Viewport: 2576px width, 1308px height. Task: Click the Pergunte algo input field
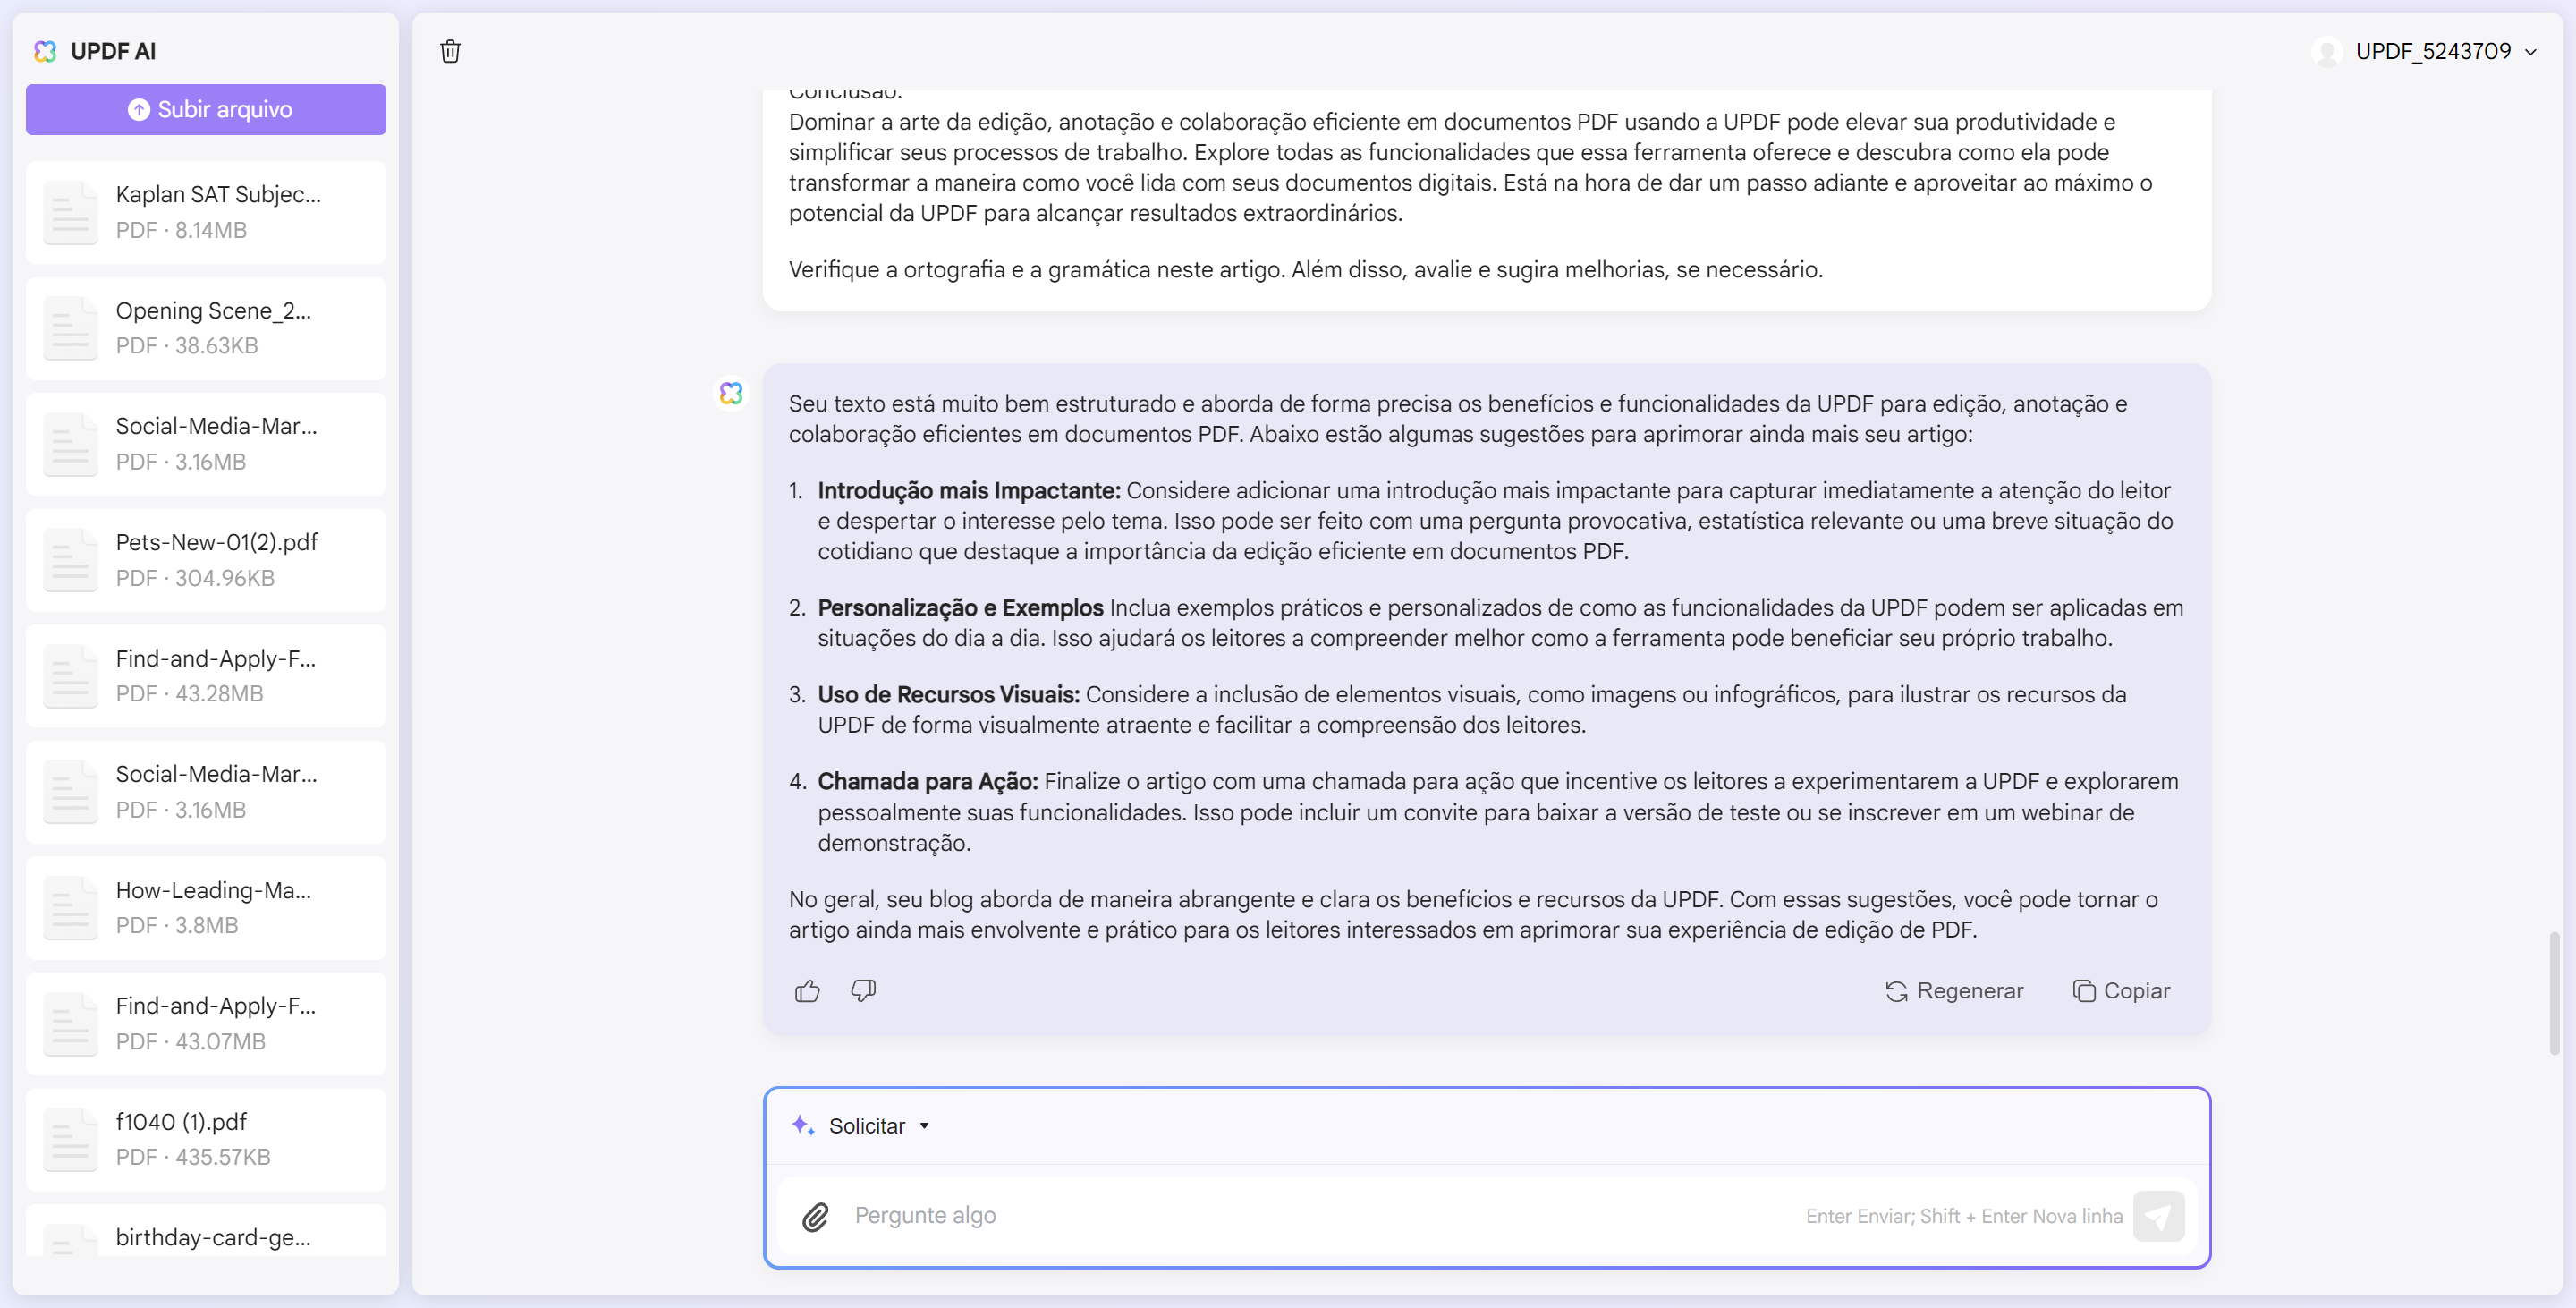pyautogui.click(x=1320, y=1216)
